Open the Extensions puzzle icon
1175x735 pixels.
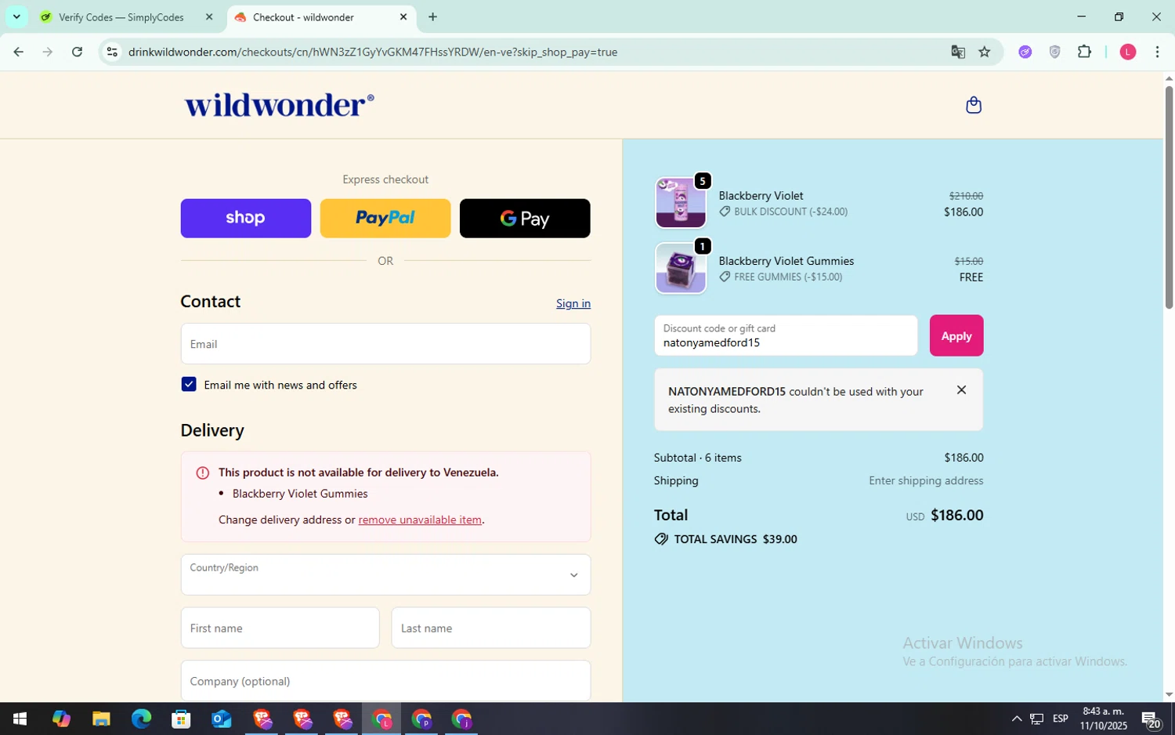(x=1084, y=52)
